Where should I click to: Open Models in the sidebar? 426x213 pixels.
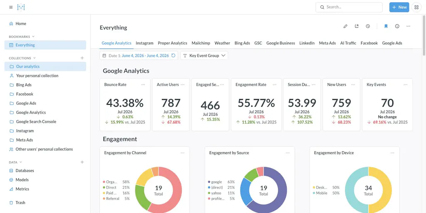[45, 180]
